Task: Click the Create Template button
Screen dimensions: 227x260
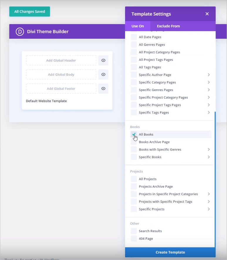Action: click(170, 252)
